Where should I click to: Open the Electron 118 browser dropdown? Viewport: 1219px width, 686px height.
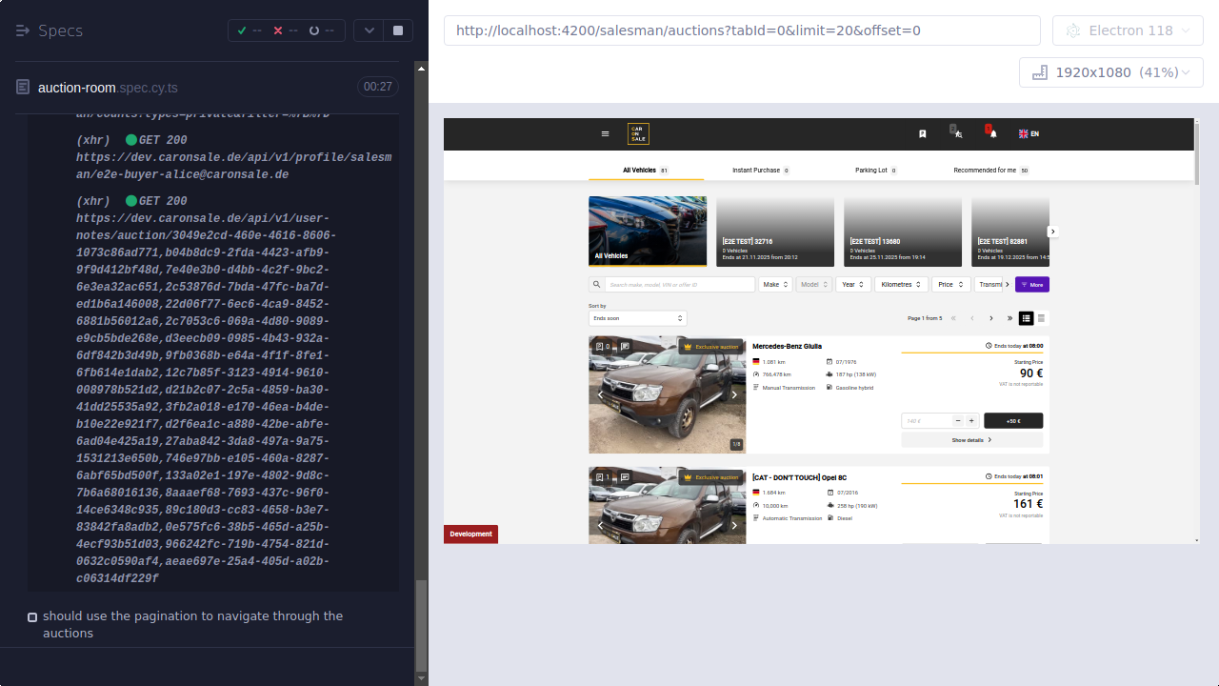(1128, 30)
